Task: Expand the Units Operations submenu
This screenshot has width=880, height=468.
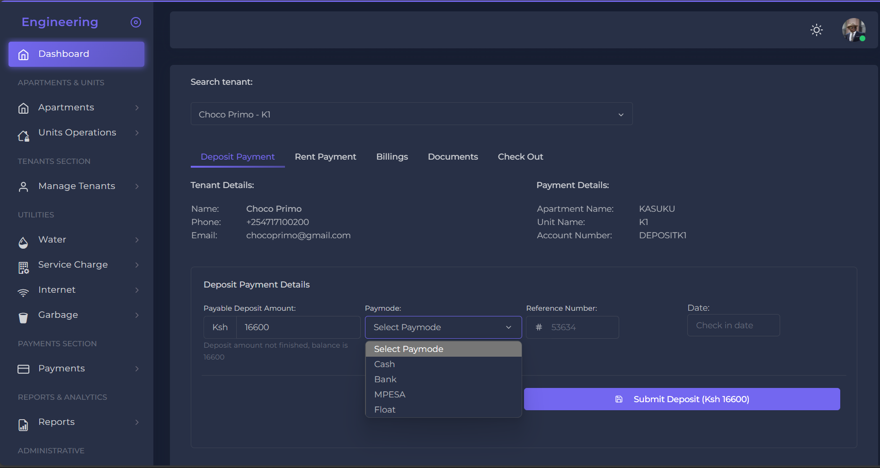Action: pyautogui.click(x=77, y=133)
